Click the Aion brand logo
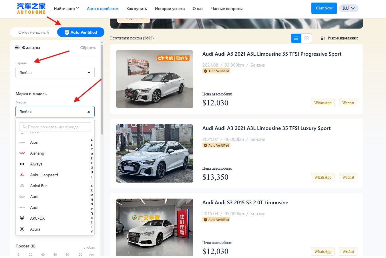The height and width of the screenshot is (258, 386). pos(22,142)
